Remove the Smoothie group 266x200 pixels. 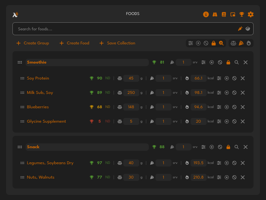coord(246,62)
